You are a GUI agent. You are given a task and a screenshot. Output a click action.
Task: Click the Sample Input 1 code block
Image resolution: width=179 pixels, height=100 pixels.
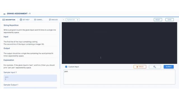point(30,78)
